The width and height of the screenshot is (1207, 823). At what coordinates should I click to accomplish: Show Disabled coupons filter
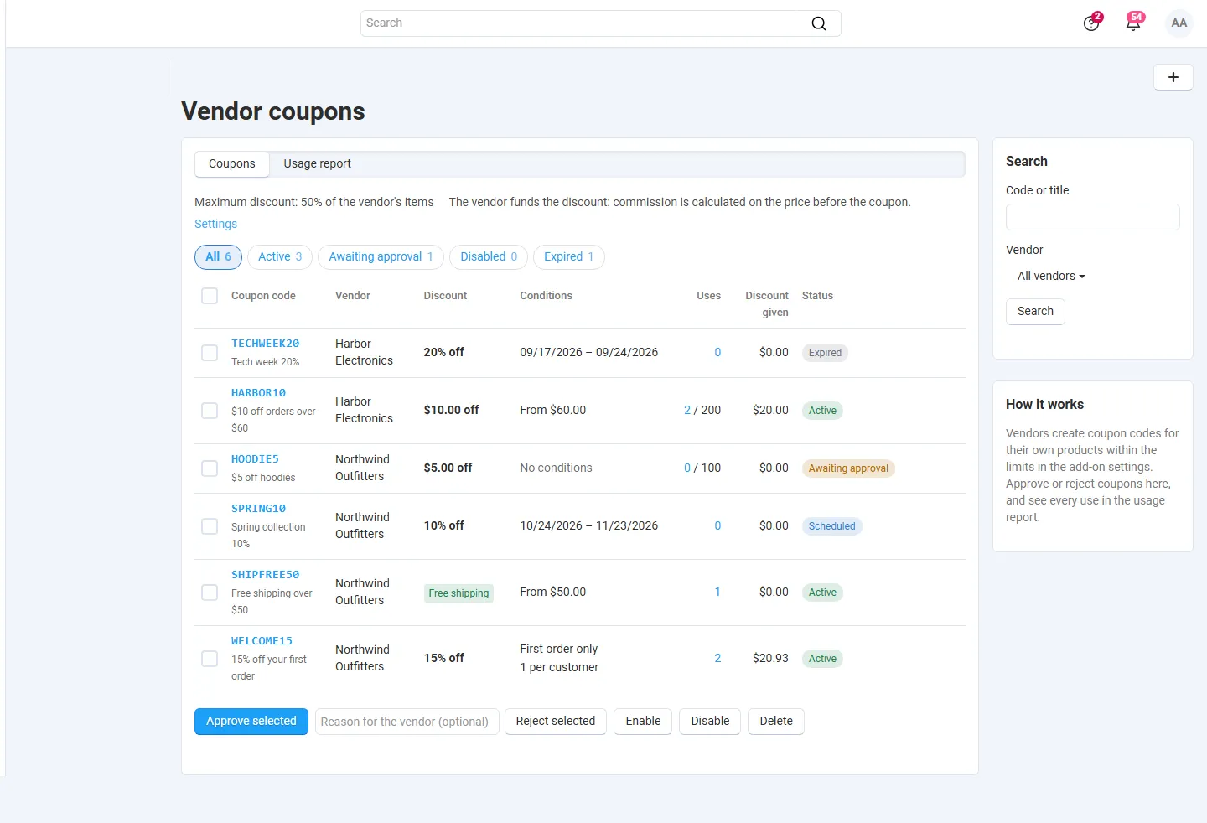[489, 257]
